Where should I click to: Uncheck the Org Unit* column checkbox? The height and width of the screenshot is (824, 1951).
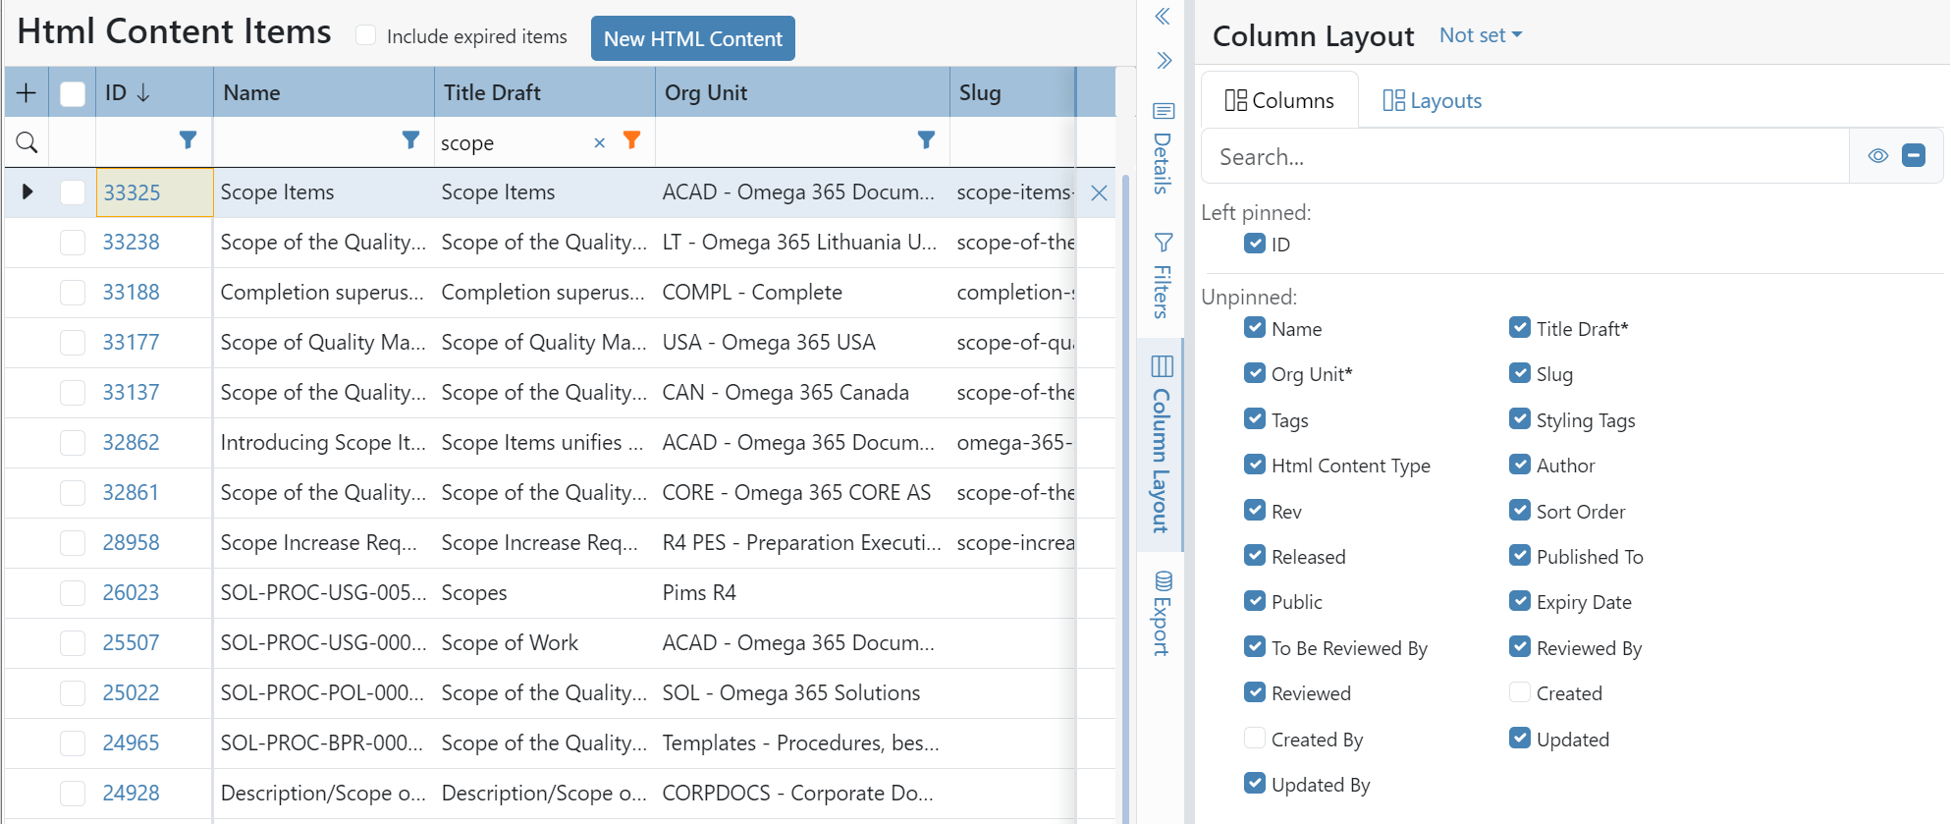[x=1254, y=373]
